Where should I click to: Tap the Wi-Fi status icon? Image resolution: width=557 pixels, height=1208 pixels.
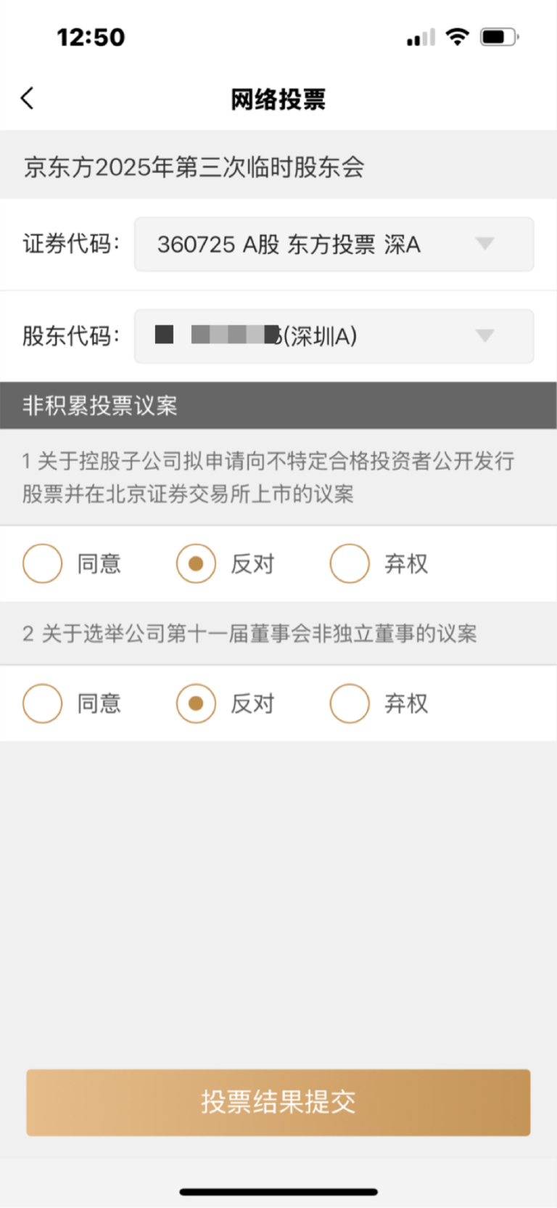pyautogui.click(x=458, y=36)
